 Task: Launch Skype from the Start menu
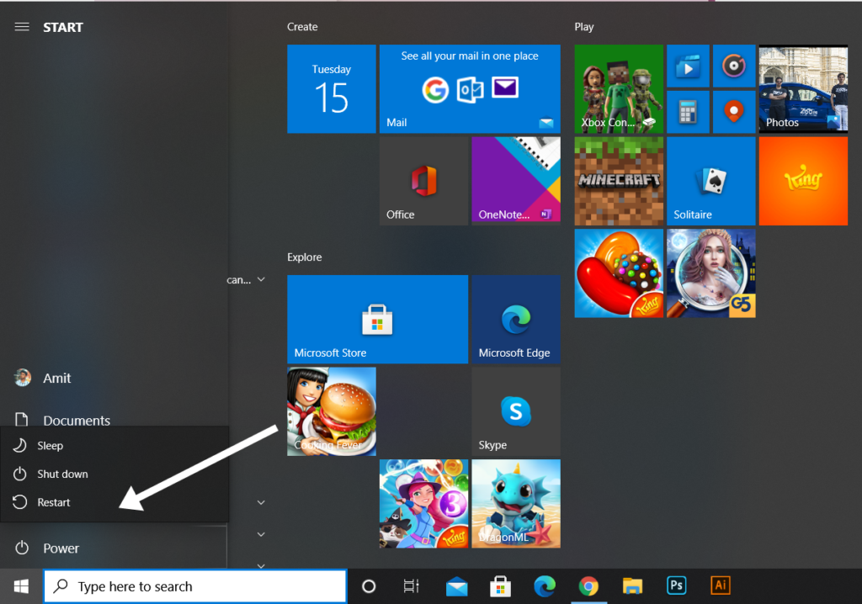[x=515, y=411]
